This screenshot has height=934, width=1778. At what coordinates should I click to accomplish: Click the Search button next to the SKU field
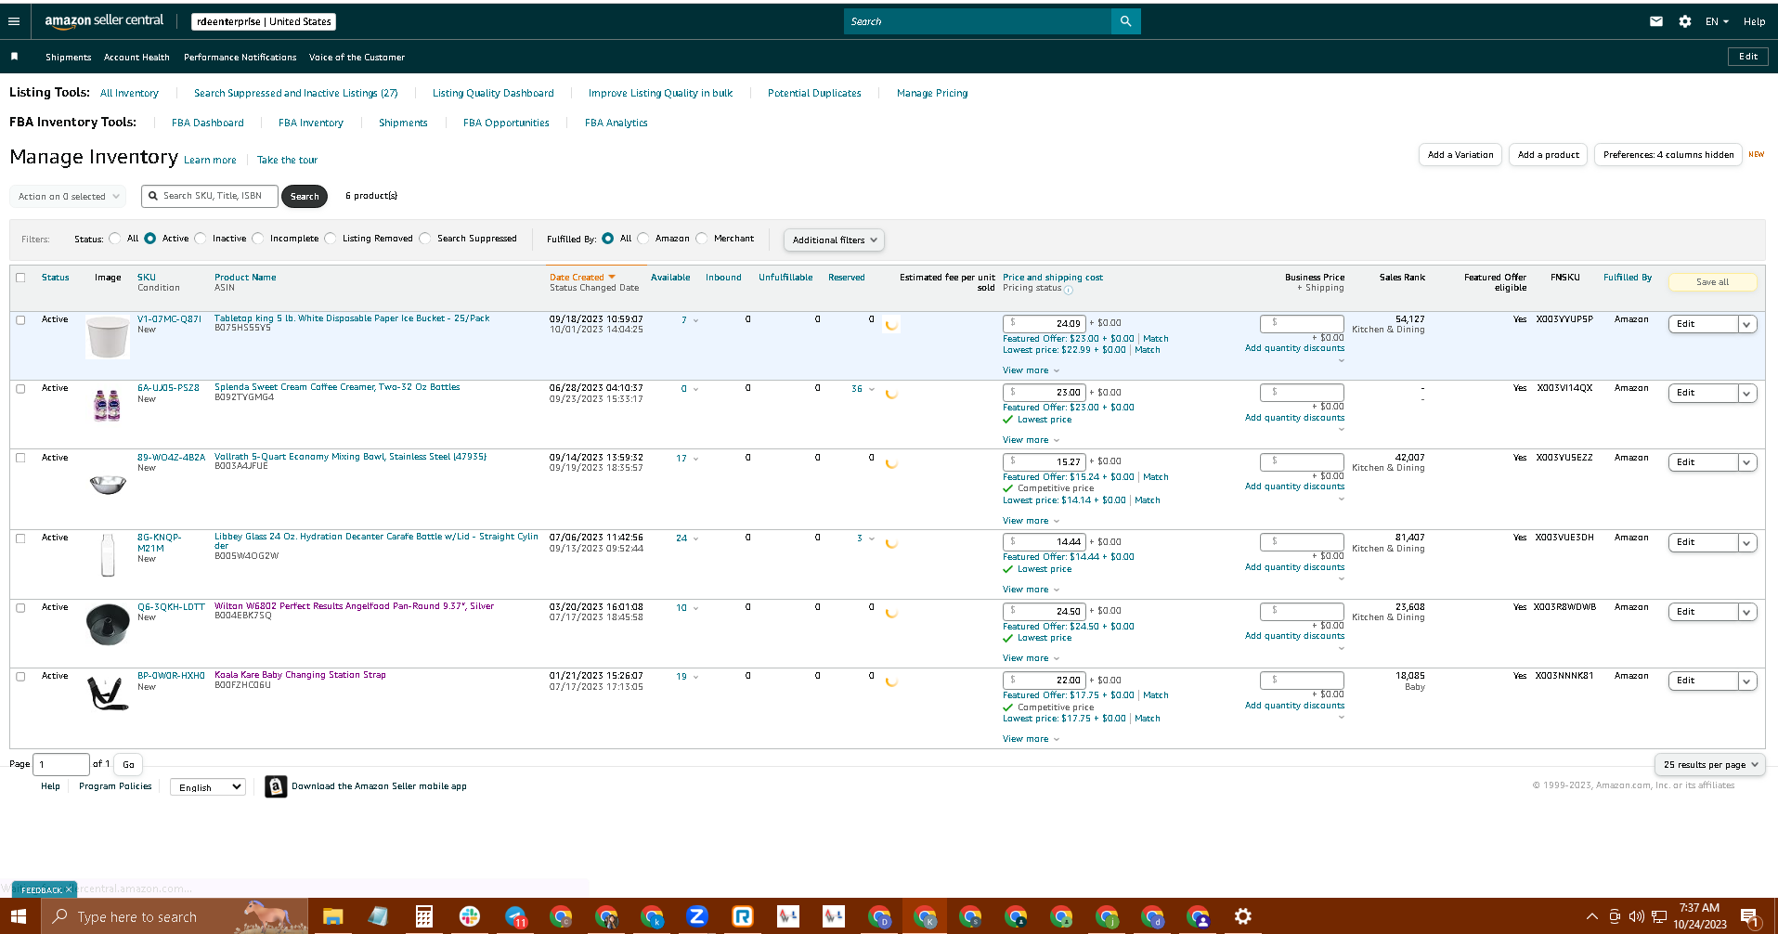(305, 196)
